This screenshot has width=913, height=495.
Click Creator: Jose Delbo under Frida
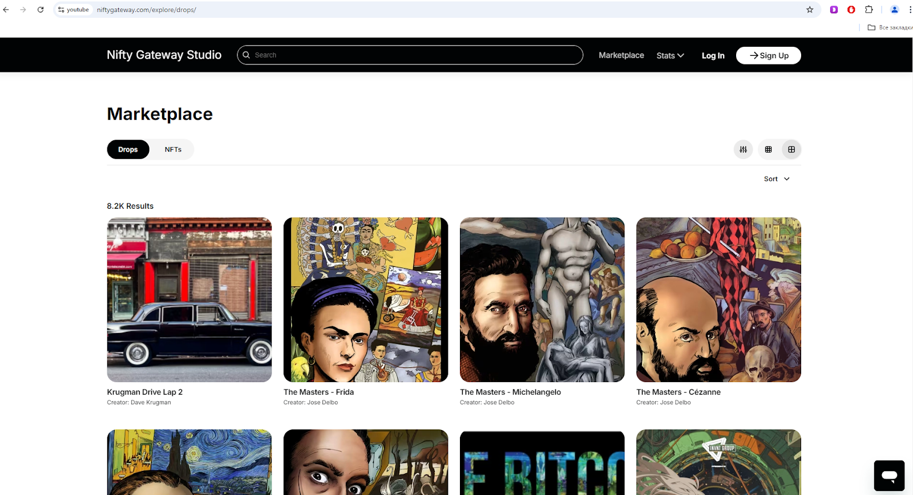pyautogui.click(x=310, y=403)
